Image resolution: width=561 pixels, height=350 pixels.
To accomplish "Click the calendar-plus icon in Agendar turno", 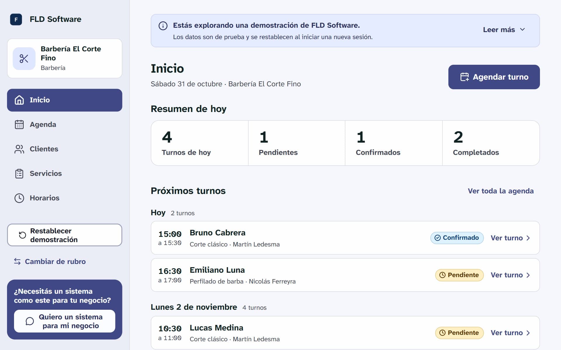I will (465, 77).
